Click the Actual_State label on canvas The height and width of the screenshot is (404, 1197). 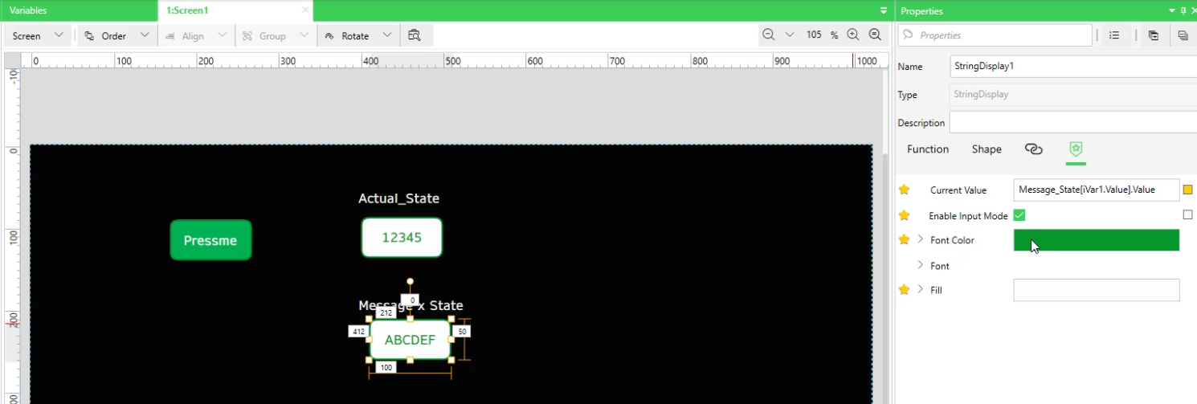coord(398,198)
